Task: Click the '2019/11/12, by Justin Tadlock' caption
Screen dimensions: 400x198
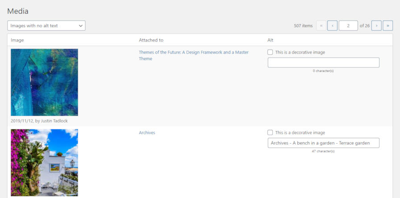Action: pos(39,120)
